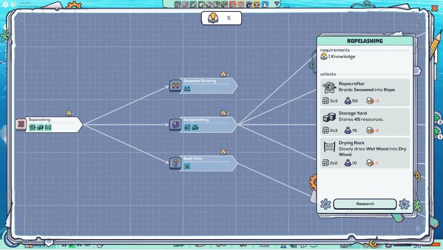Click the 1 Knowledge requirement lightbulb icon

[x=324, y=56]
